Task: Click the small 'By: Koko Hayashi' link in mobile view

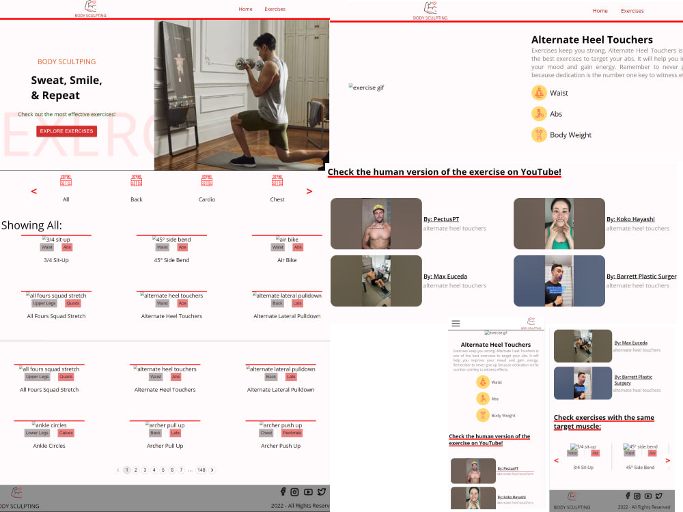Action: pos(512,497)
